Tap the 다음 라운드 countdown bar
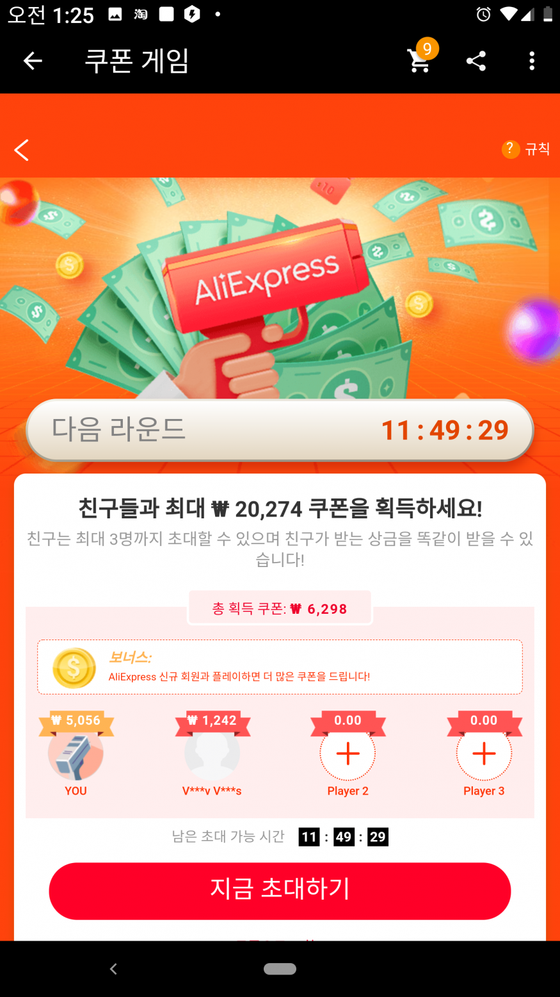Image resolution: width=560 pixels, height=997 pixels. coord(280,430)
